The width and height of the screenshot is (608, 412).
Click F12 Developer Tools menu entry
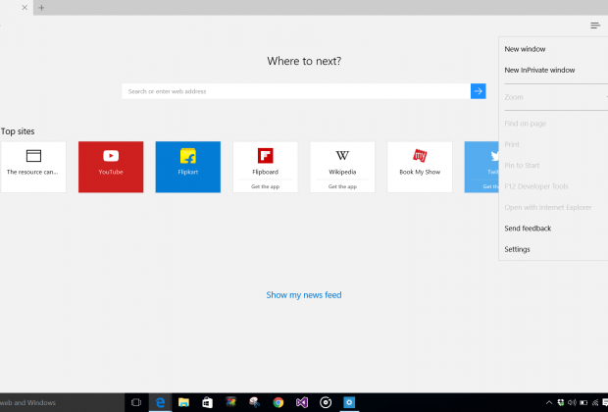[536, 186]
